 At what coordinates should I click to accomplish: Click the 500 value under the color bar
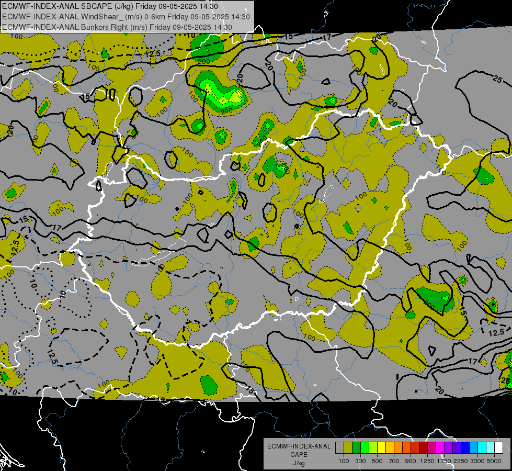[x=377, y=461]
